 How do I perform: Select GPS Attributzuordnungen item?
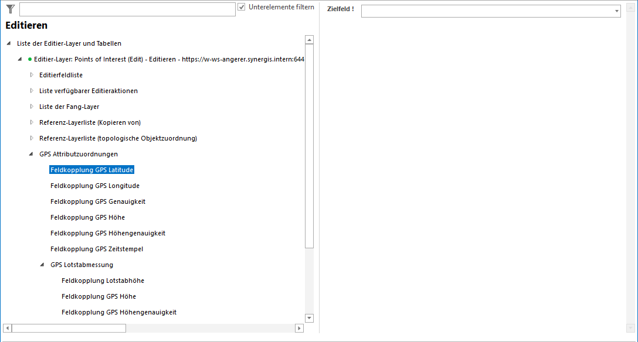point(79,155)
